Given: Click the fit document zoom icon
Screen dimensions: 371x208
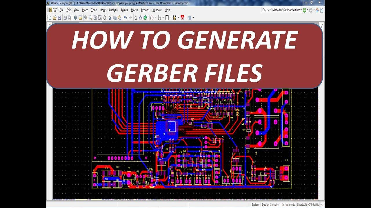Looking at the screenshot, I should (x=95, y=18).
